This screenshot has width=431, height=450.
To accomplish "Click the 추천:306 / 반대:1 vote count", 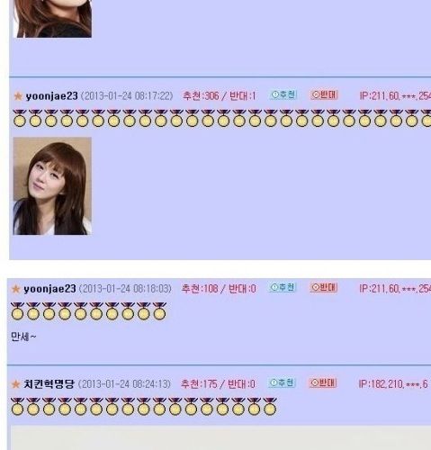I will click(x=220, y=96).
